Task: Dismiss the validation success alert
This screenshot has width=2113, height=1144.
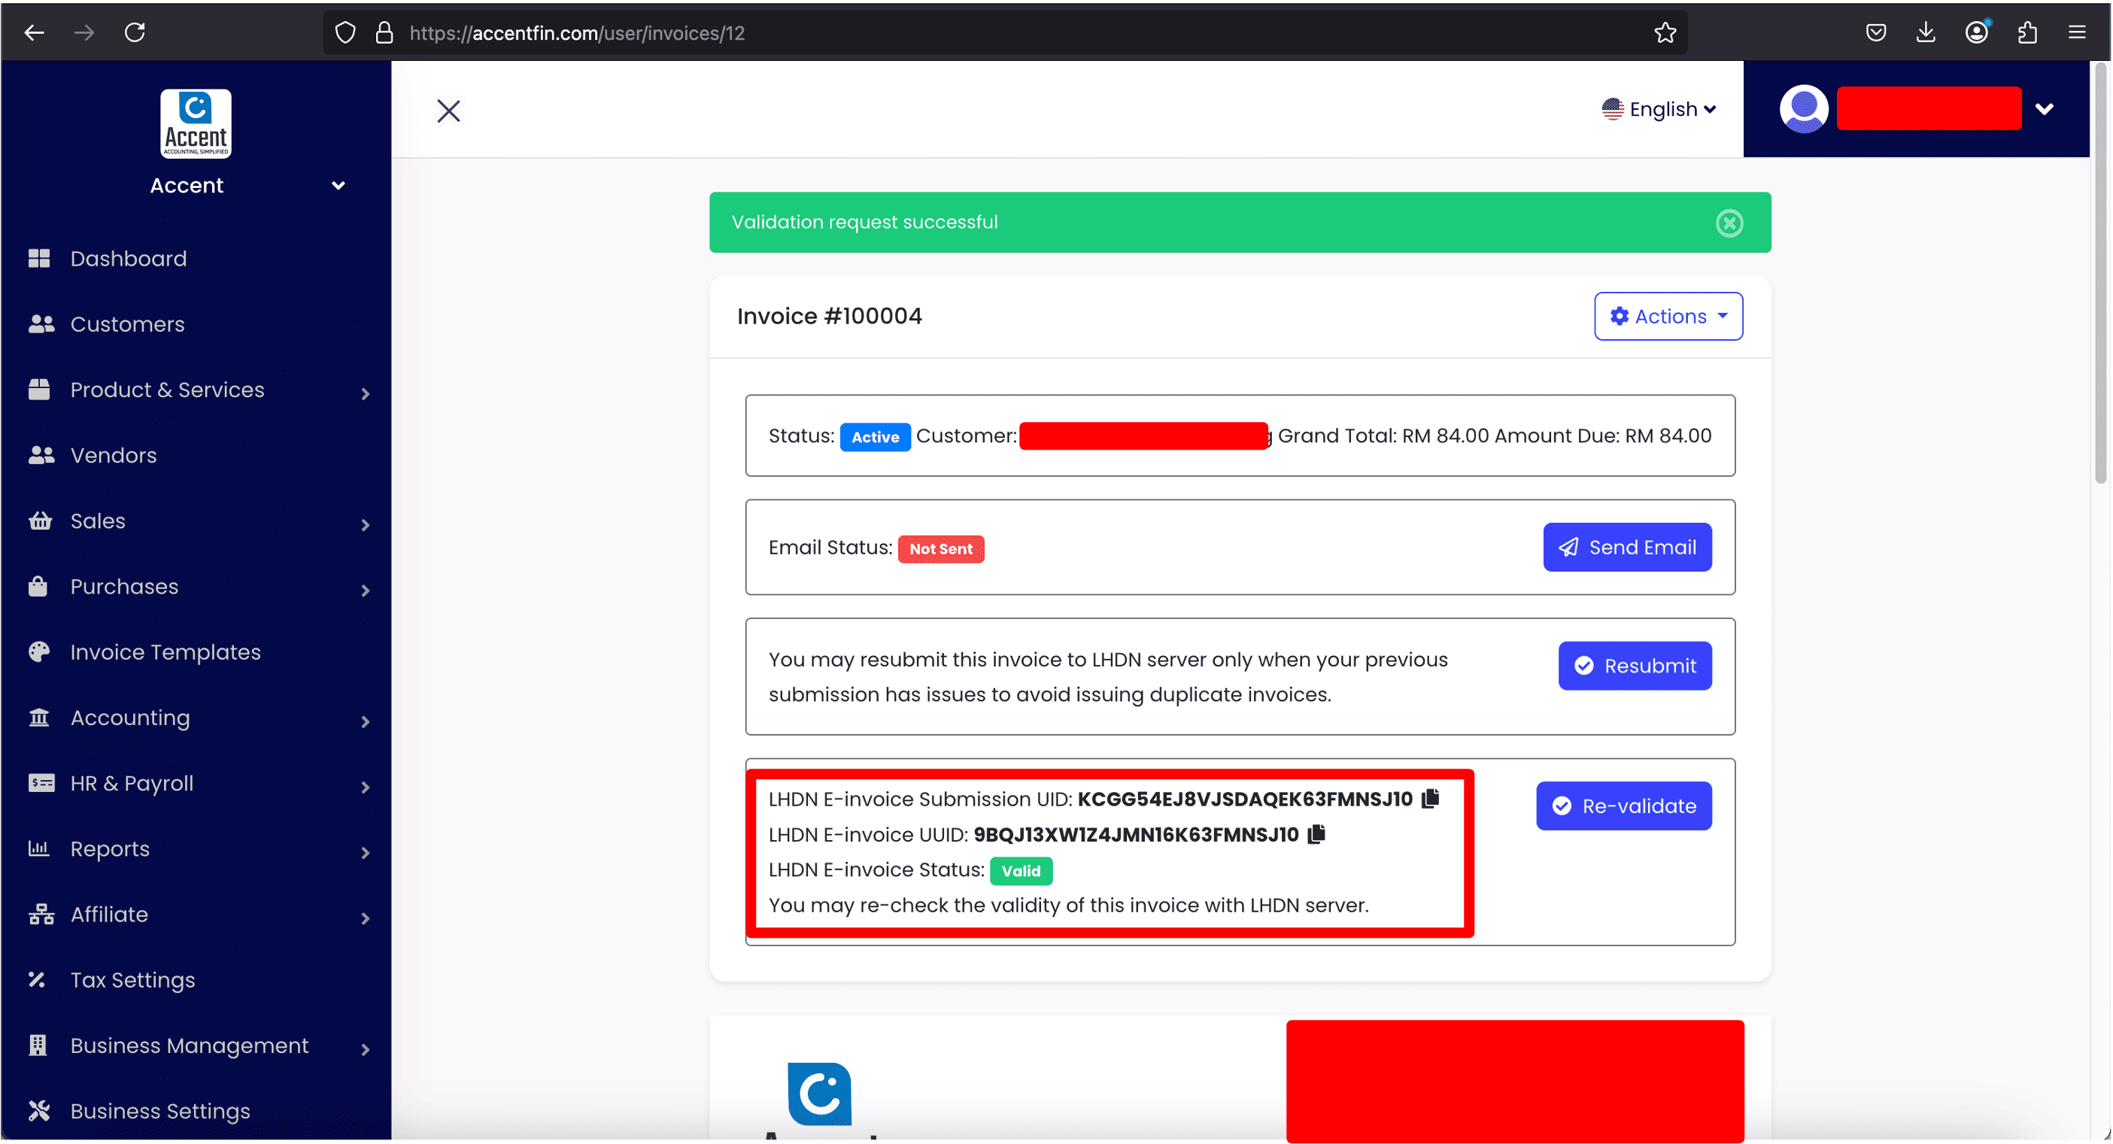Action: 1729,223
